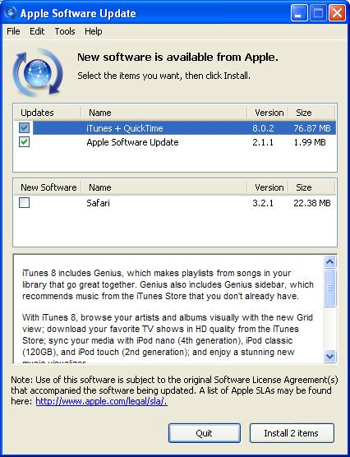
Task: Uncheck the iTunes + QuickTime update checkbox
Action: (24, 127)
